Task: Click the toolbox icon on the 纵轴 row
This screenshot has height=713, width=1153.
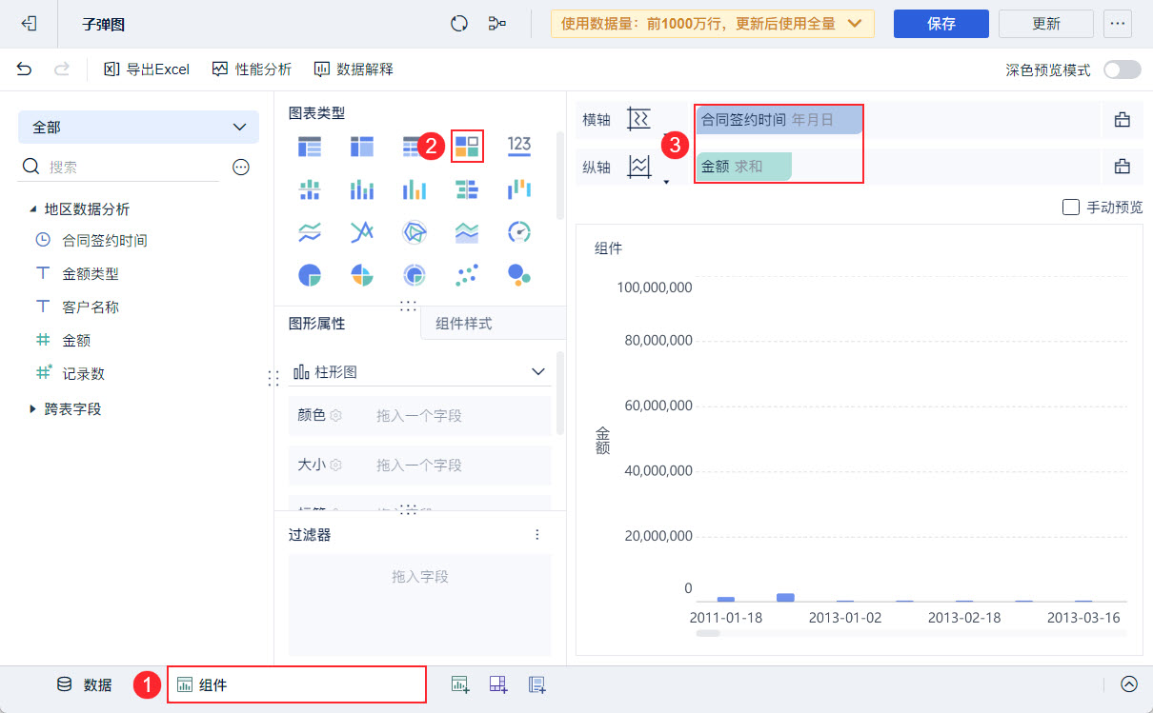Action: click(1123, 167)
